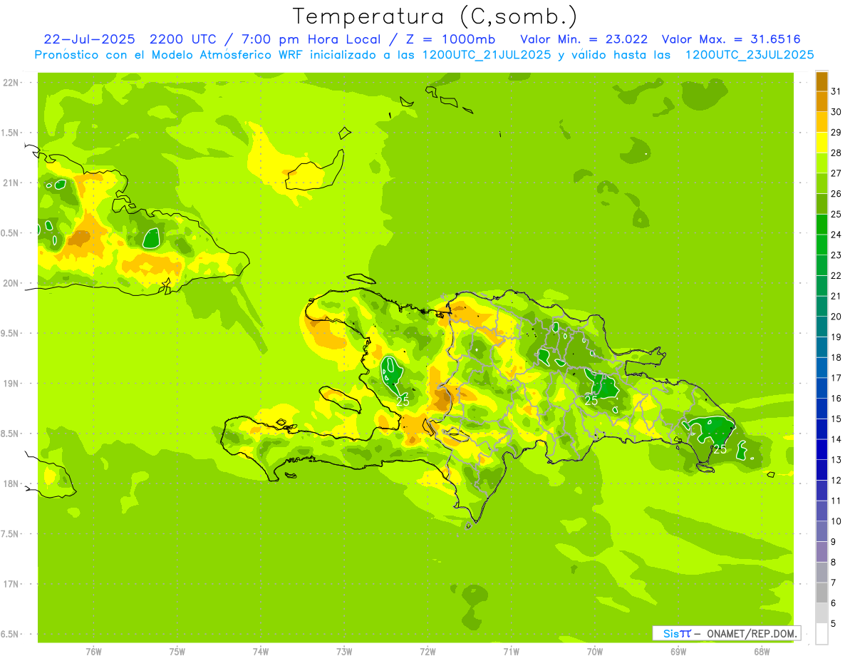Screen dimensions: 855x661
Task: Click the 74W longitude axis label
Action: 261,652
